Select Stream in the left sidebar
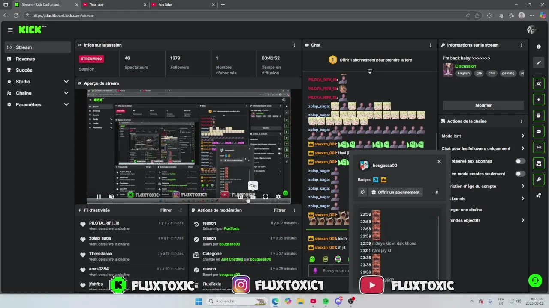549x308 pixels. point(38,47)
